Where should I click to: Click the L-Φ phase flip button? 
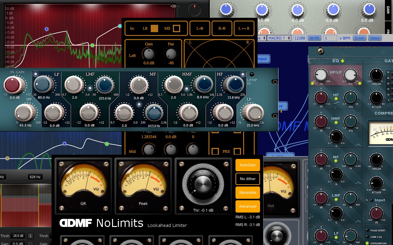[200, 28]
